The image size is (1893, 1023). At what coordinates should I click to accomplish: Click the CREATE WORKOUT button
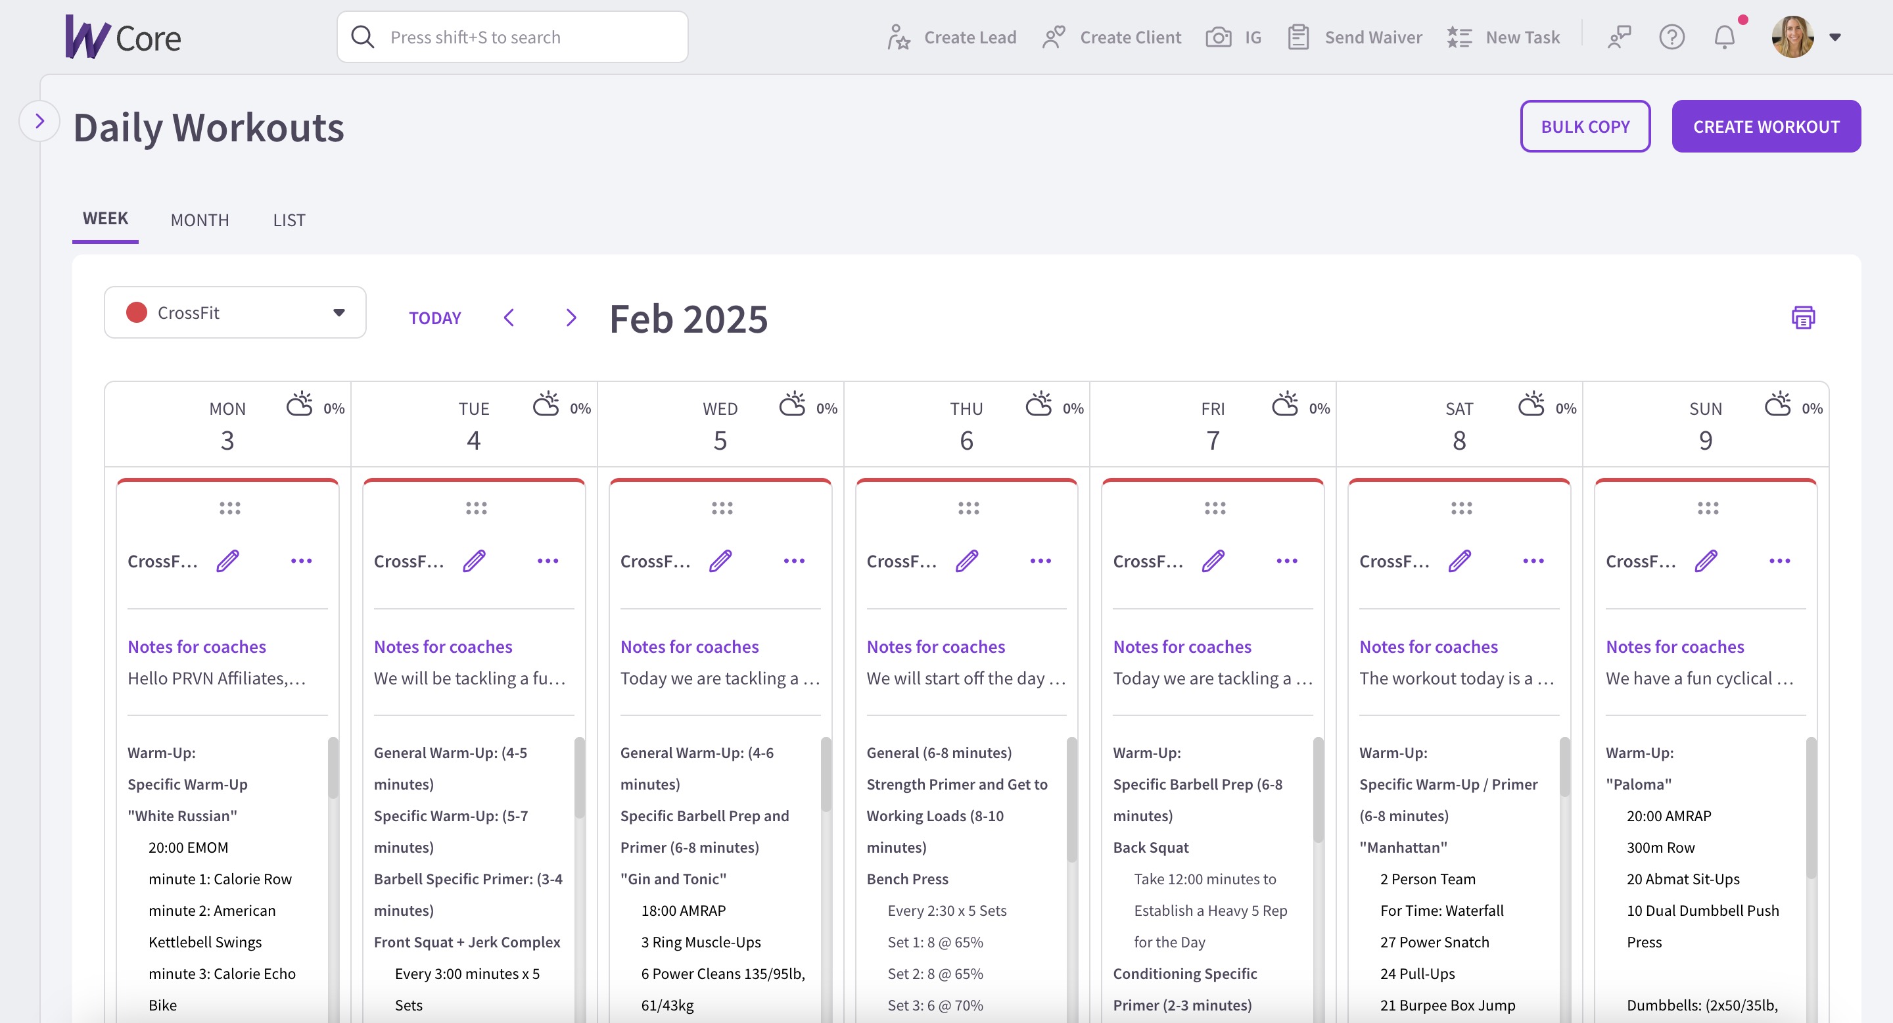(x=1766, y=126)
